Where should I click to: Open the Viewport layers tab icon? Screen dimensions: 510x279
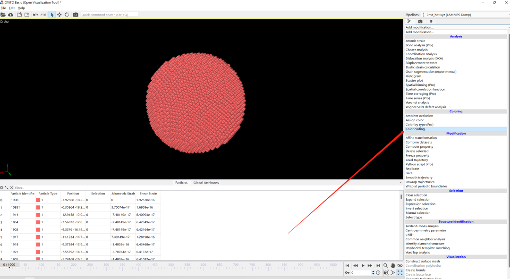431,21
